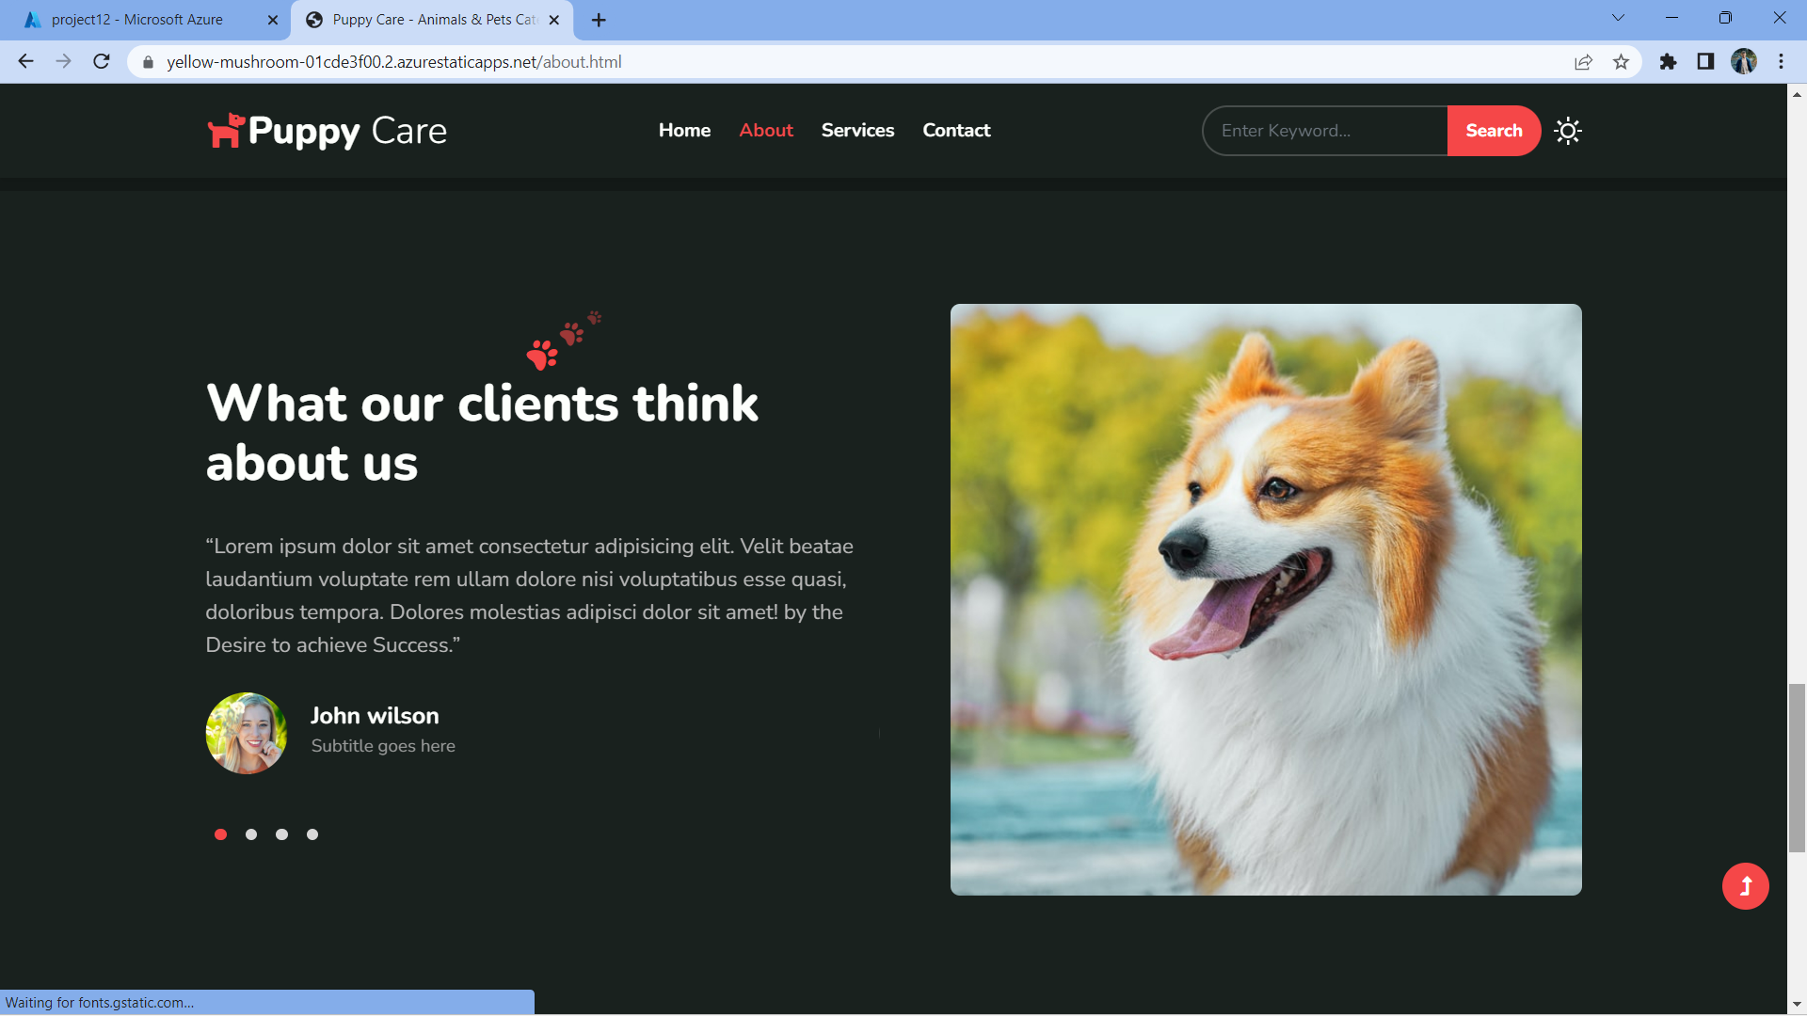
Task: Open the Services navigation menu item
Action: point(857,131)
